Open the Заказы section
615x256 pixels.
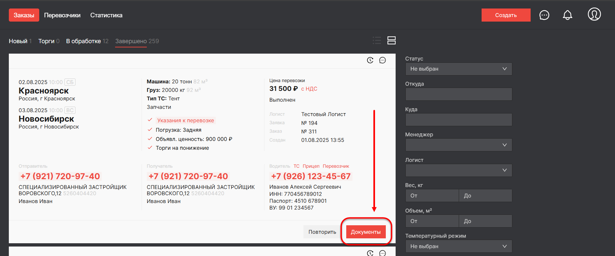(24, 15)
